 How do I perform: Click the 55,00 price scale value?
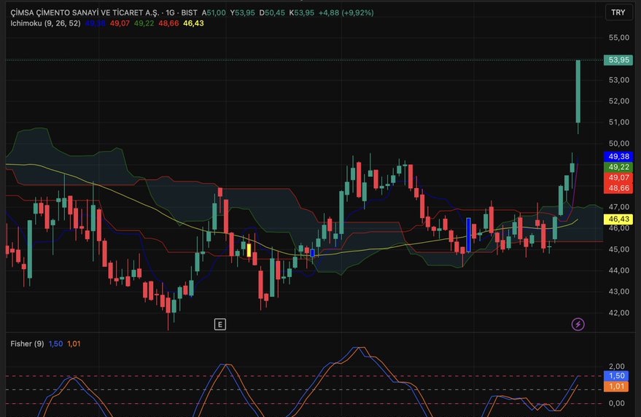pos(619,38)
